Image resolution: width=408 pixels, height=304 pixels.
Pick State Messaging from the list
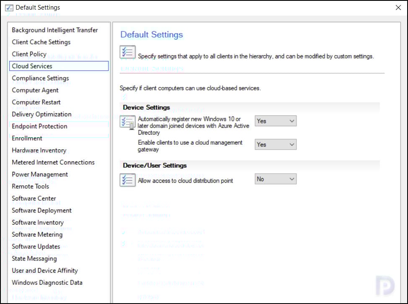[x=59, y=259]
